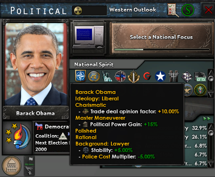The height and width of the screenshot is (177, 215).
Task: Open the checklist with magnifier icon
Action: pyautogui.click(x=173, y=10)
